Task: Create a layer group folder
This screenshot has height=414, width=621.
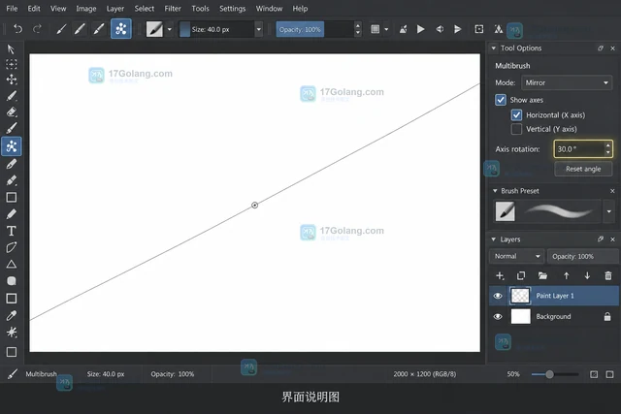Action: [542, 275]
